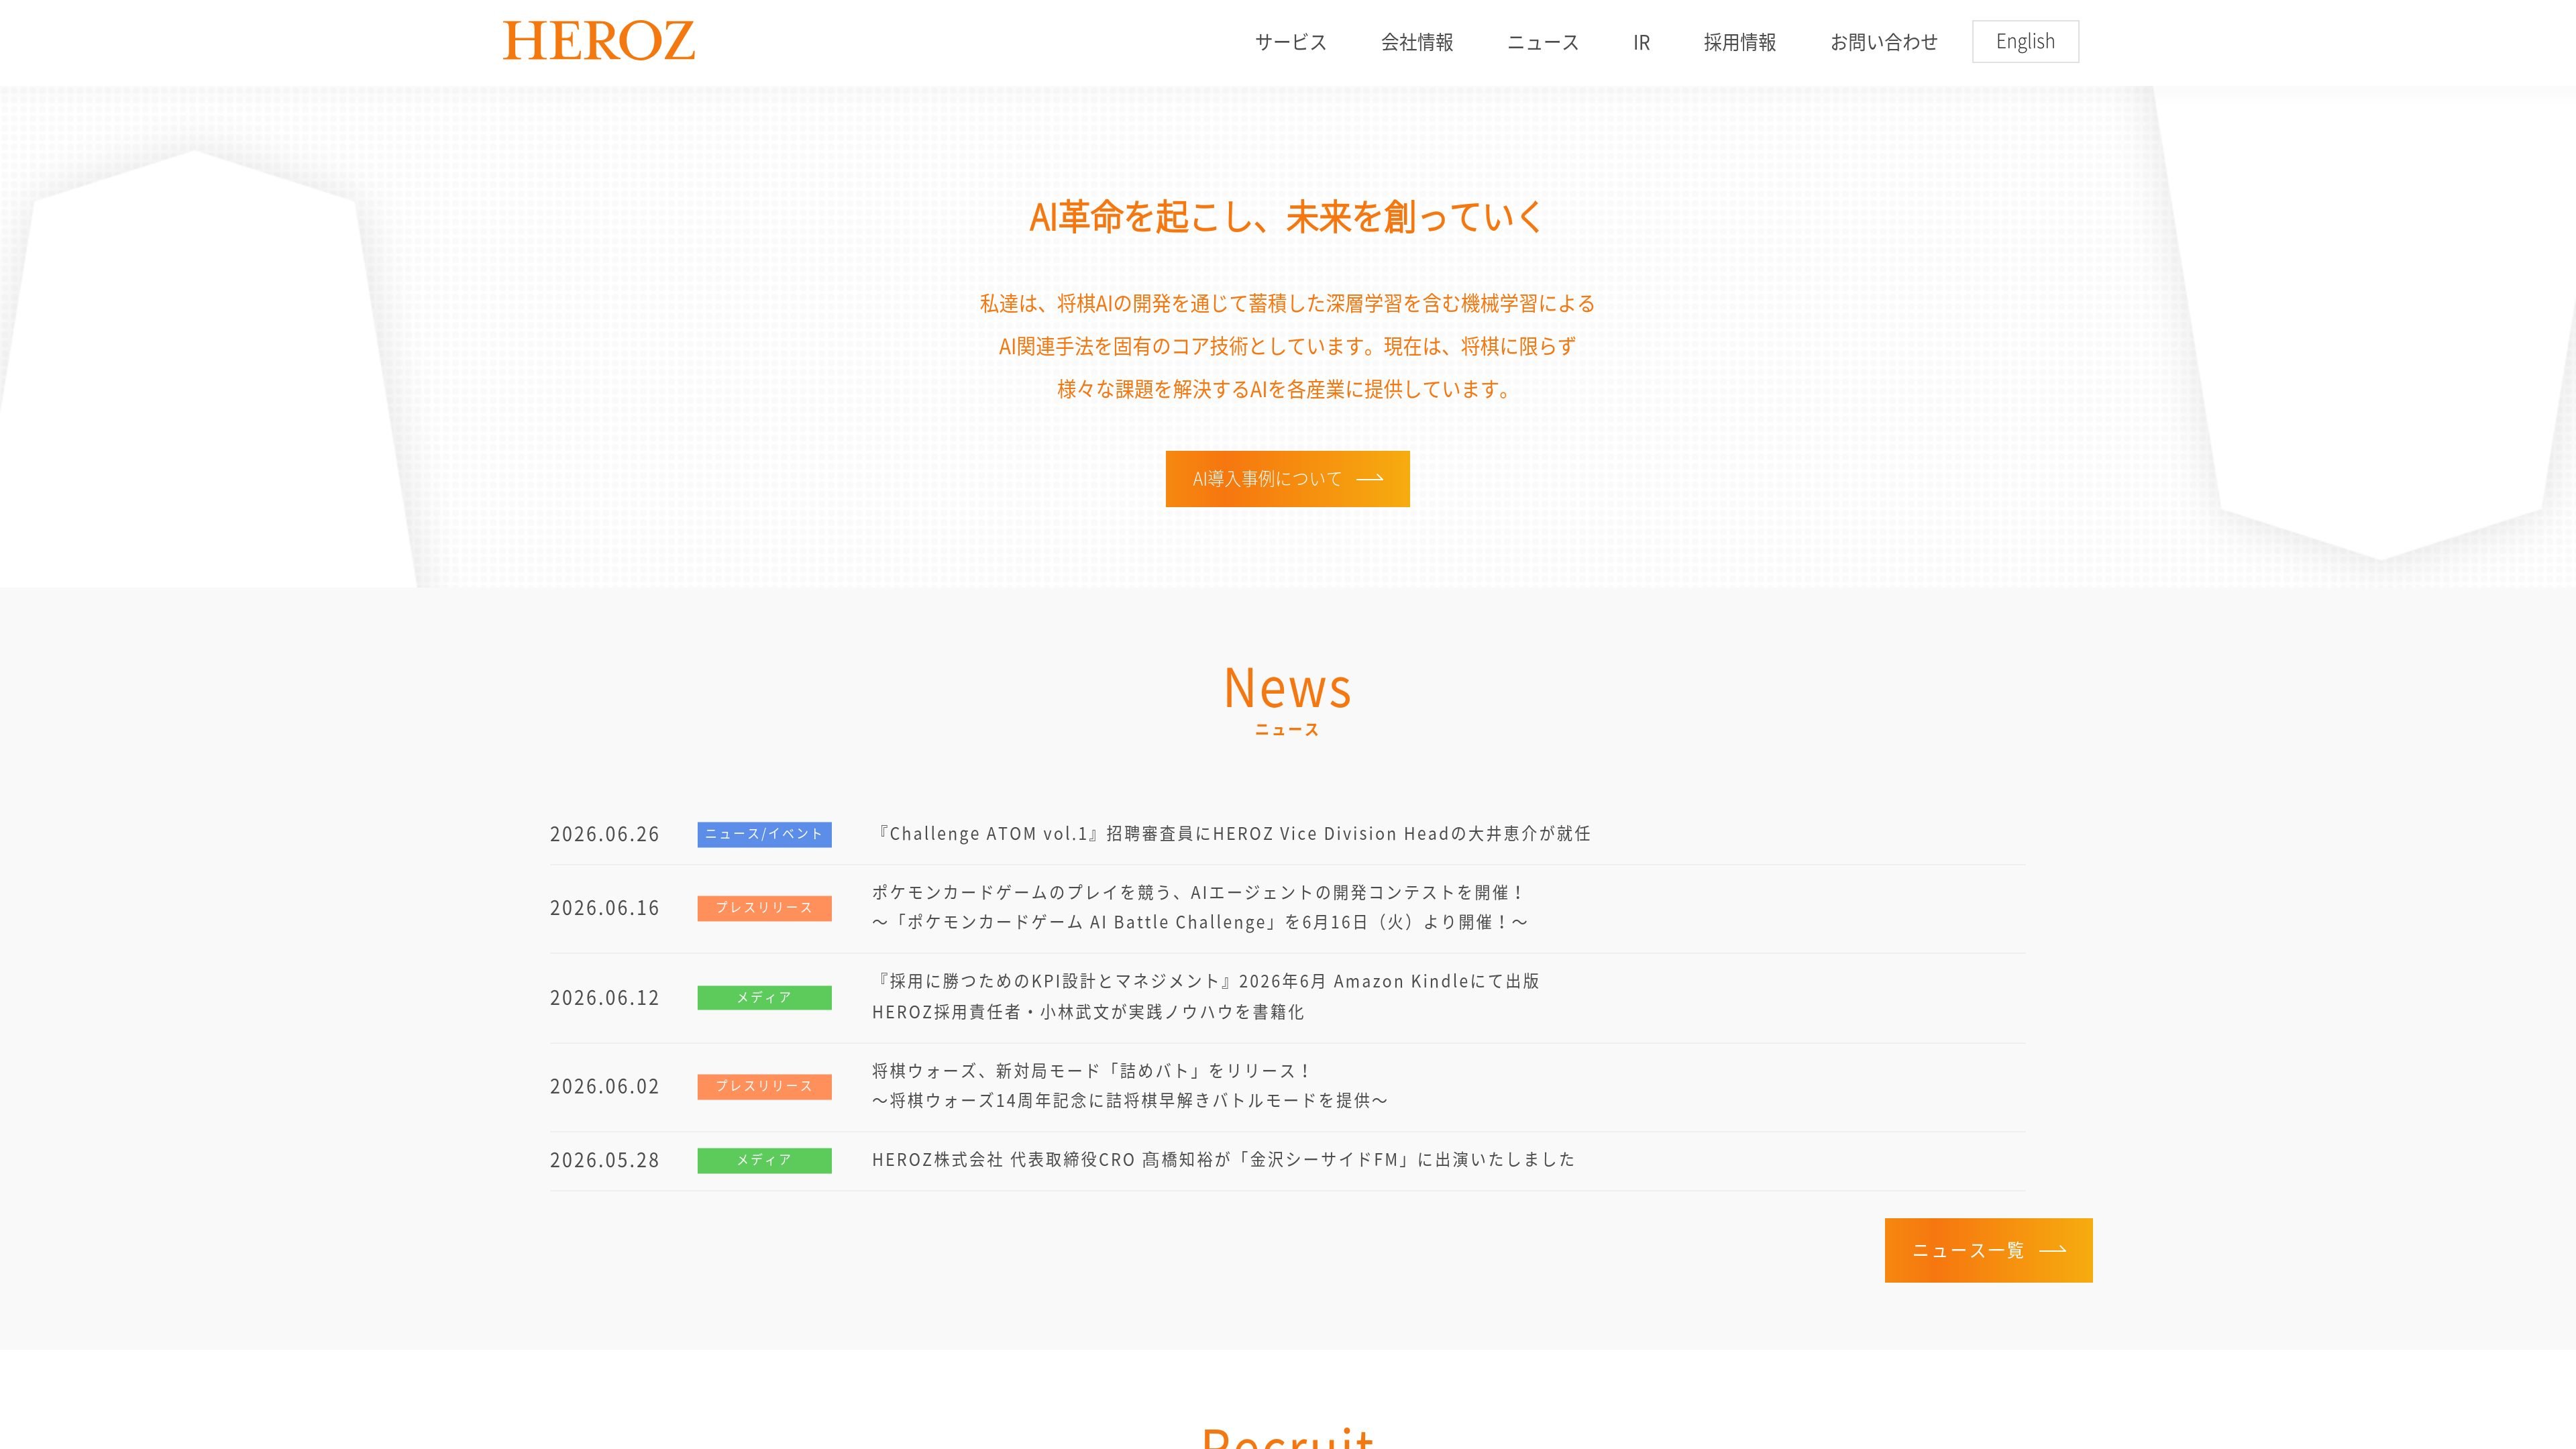This screenshot has width=2576, height=1449.
Task: Click the date 2026.06.26
Action: point(604,834)
